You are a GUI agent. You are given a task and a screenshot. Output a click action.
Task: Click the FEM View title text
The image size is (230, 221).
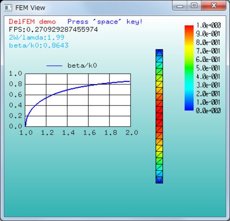30,8
